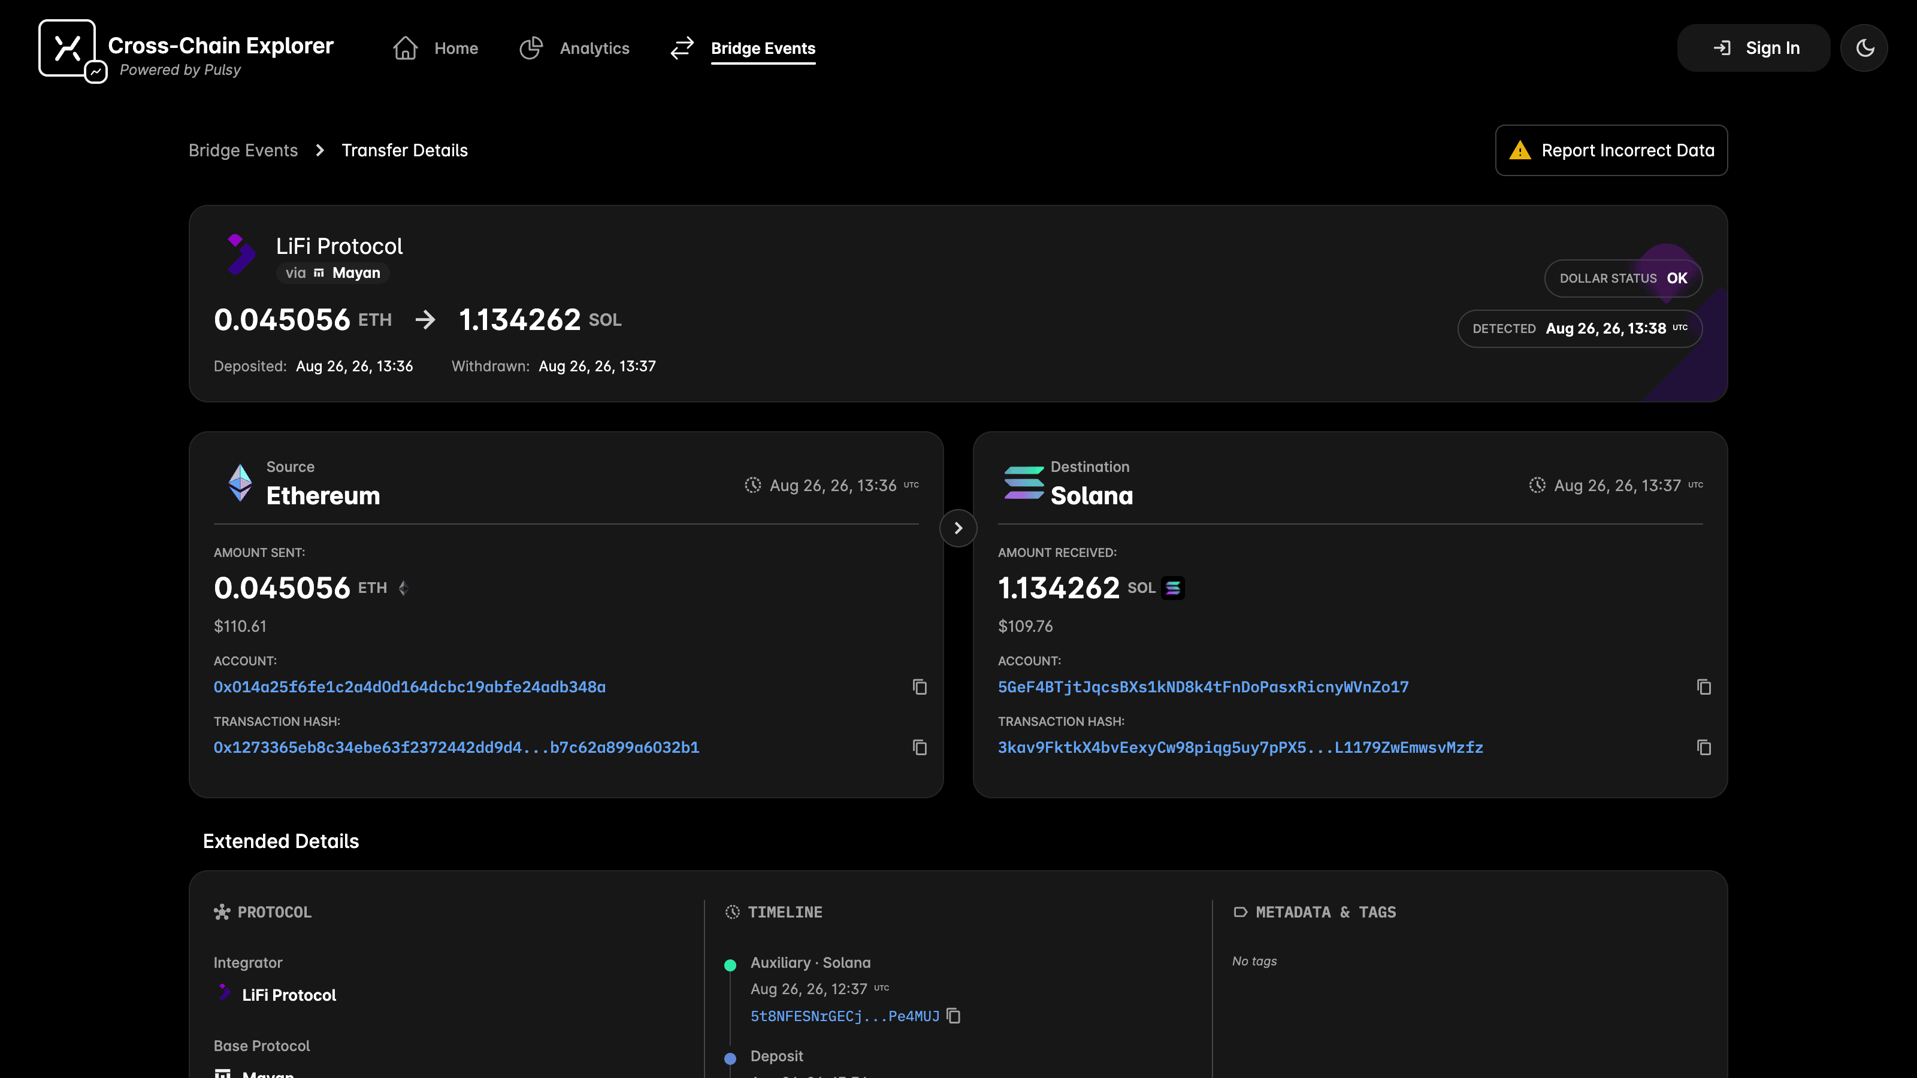
Task: Click the clock icon in Destination card
Action: (x=1537, y=485)
